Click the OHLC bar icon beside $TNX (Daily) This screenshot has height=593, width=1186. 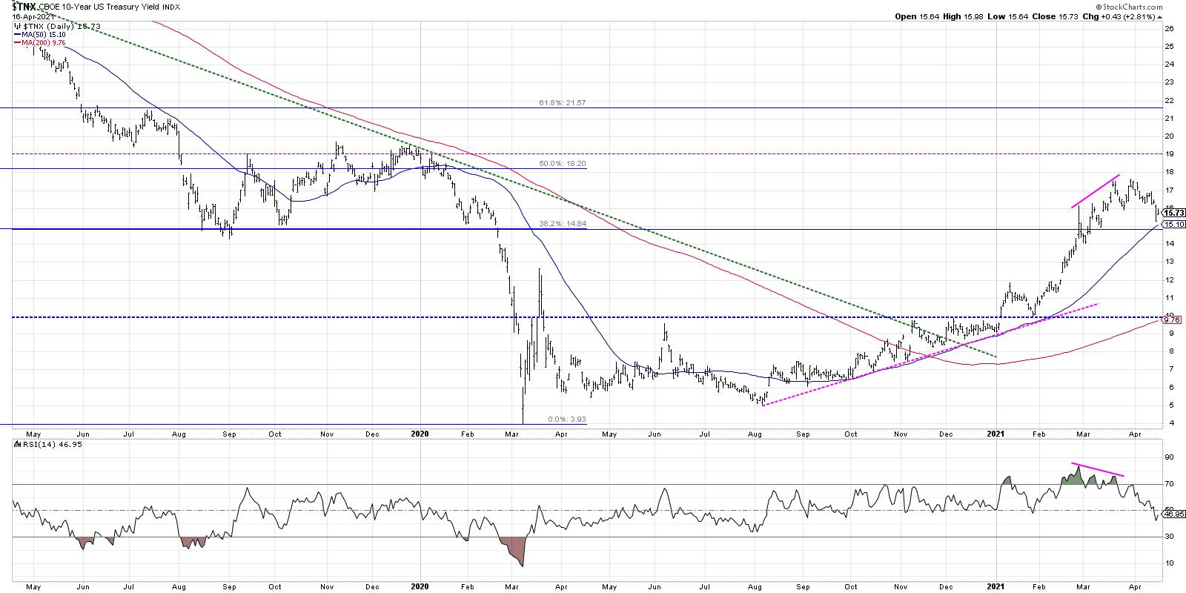pos(17,26)
